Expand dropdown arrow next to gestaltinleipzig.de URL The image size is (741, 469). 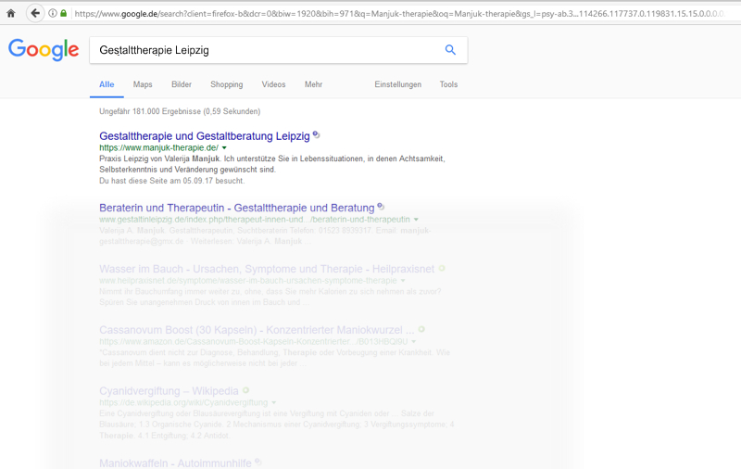click(416, 220)
